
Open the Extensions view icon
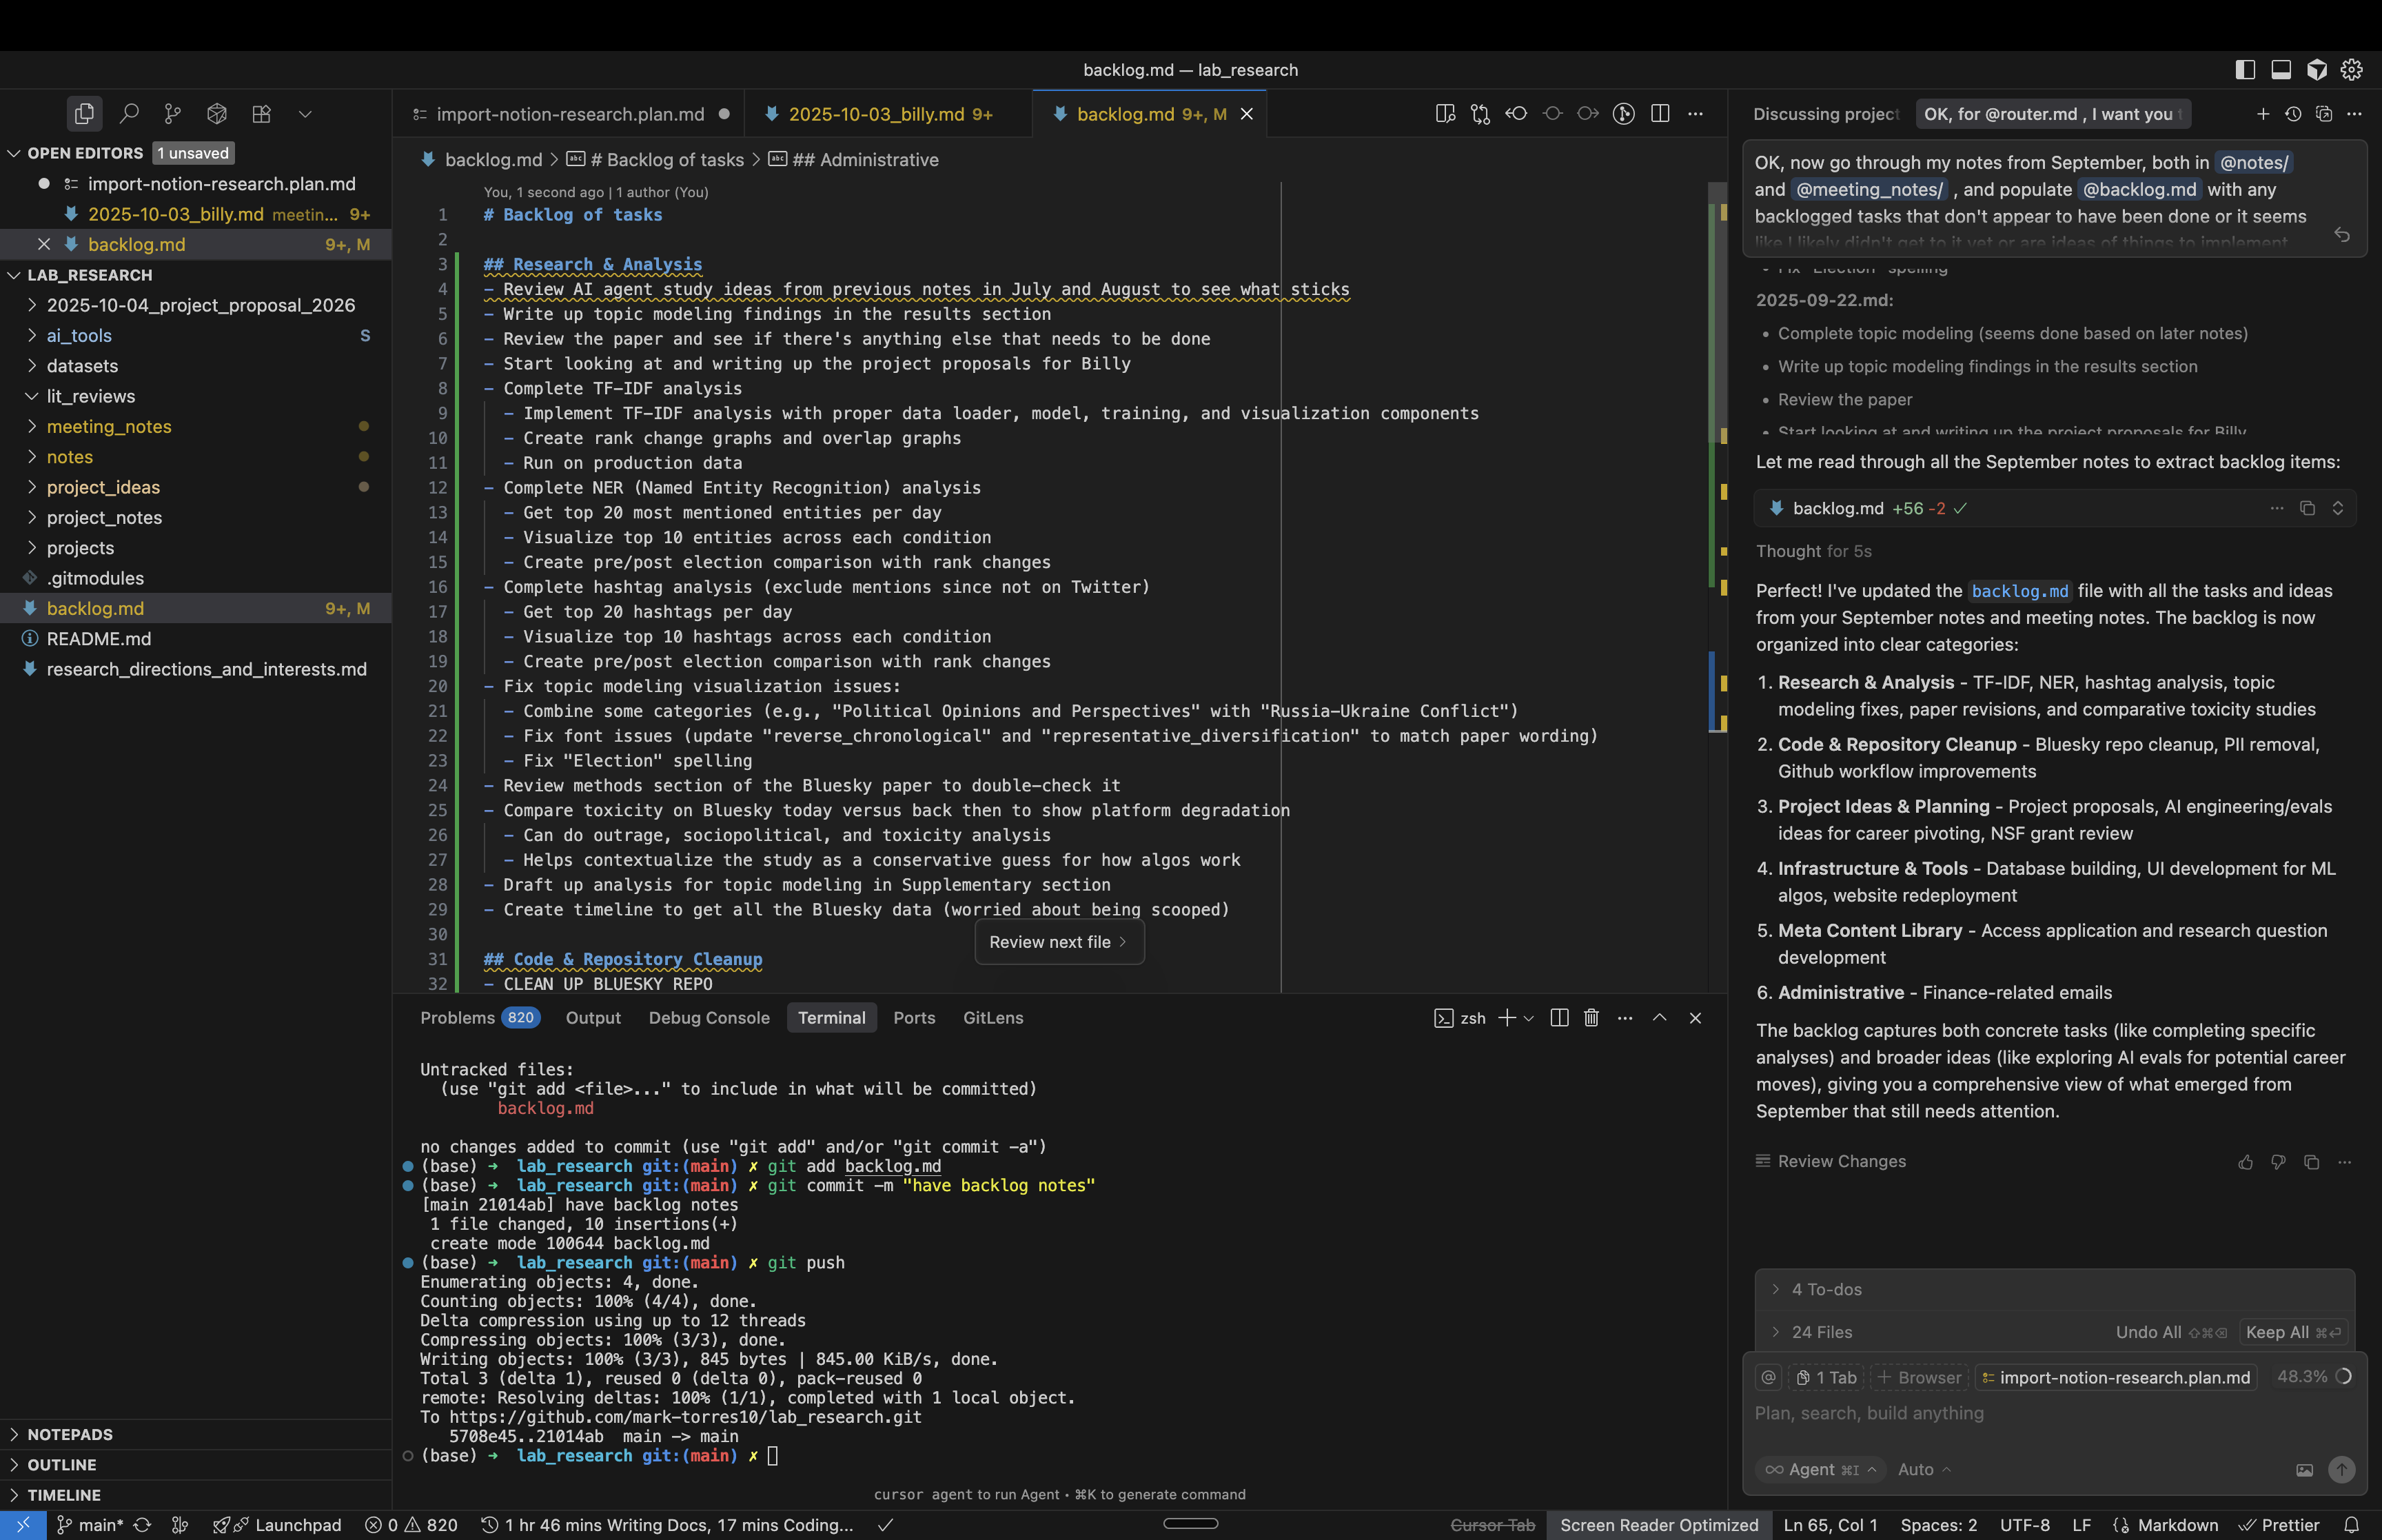click(261, 114)
